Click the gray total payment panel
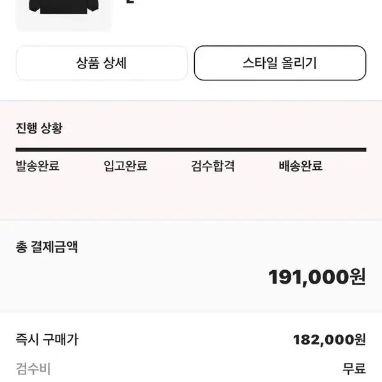This screenshot has width=382, height=382. pyautogui.click(x=191, y=266)
